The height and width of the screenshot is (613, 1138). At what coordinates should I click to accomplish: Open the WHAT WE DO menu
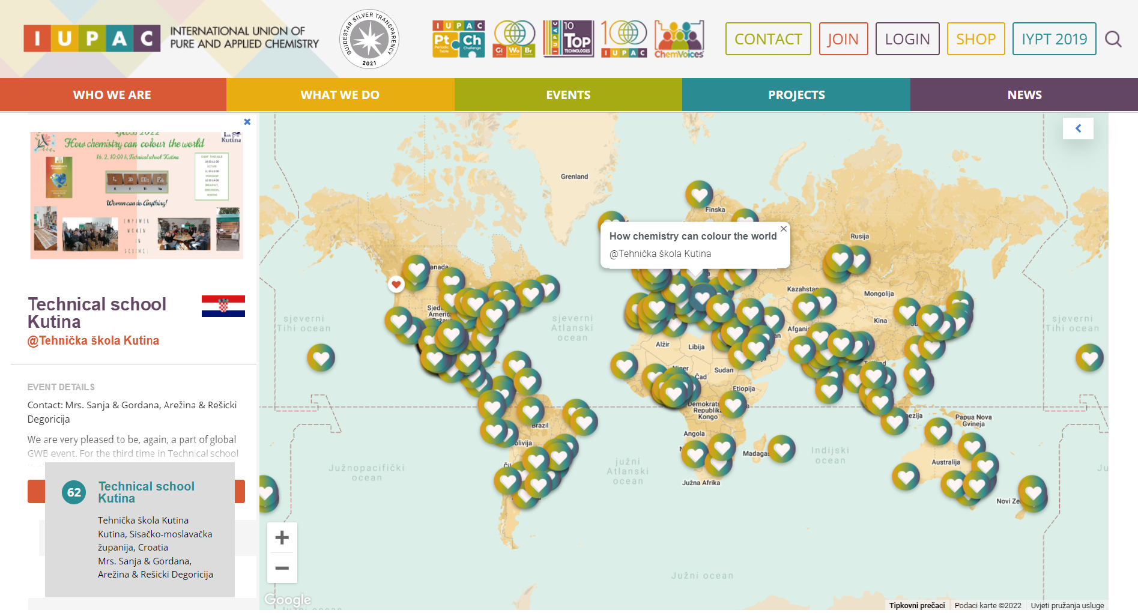click(x=340, y=95)
